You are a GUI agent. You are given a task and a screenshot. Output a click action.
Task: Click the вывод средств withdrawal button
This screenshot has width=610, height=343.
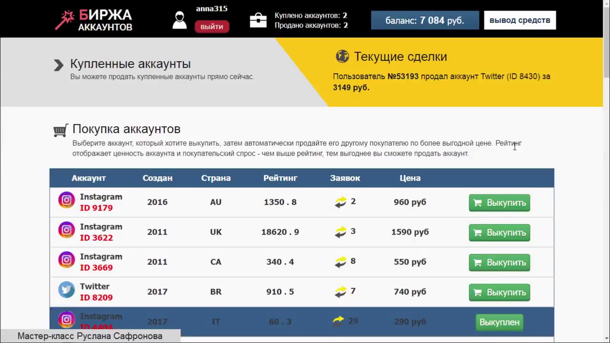click(519, 20)
